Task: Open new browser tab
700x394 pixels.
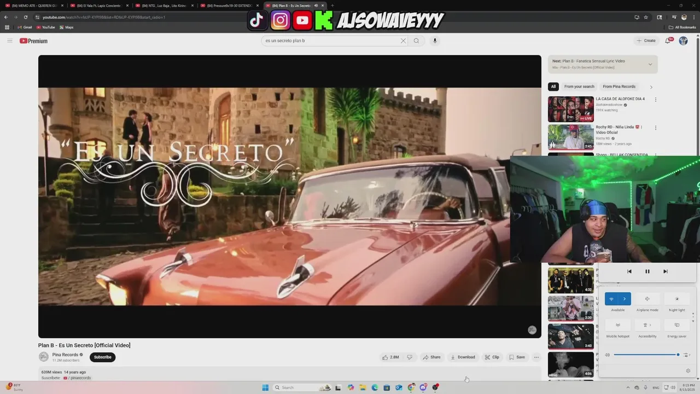Action: click(332, 5)
